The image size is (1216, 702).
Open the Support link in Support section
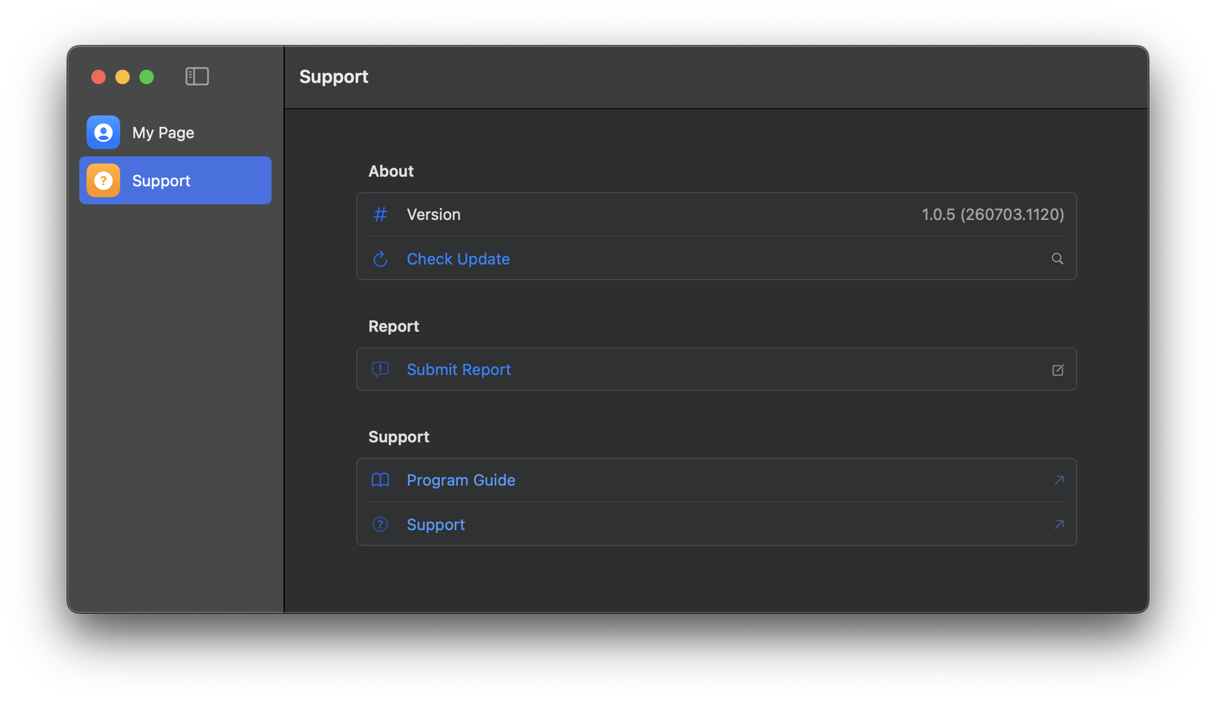pyautogui.click(x=436, y=525)
